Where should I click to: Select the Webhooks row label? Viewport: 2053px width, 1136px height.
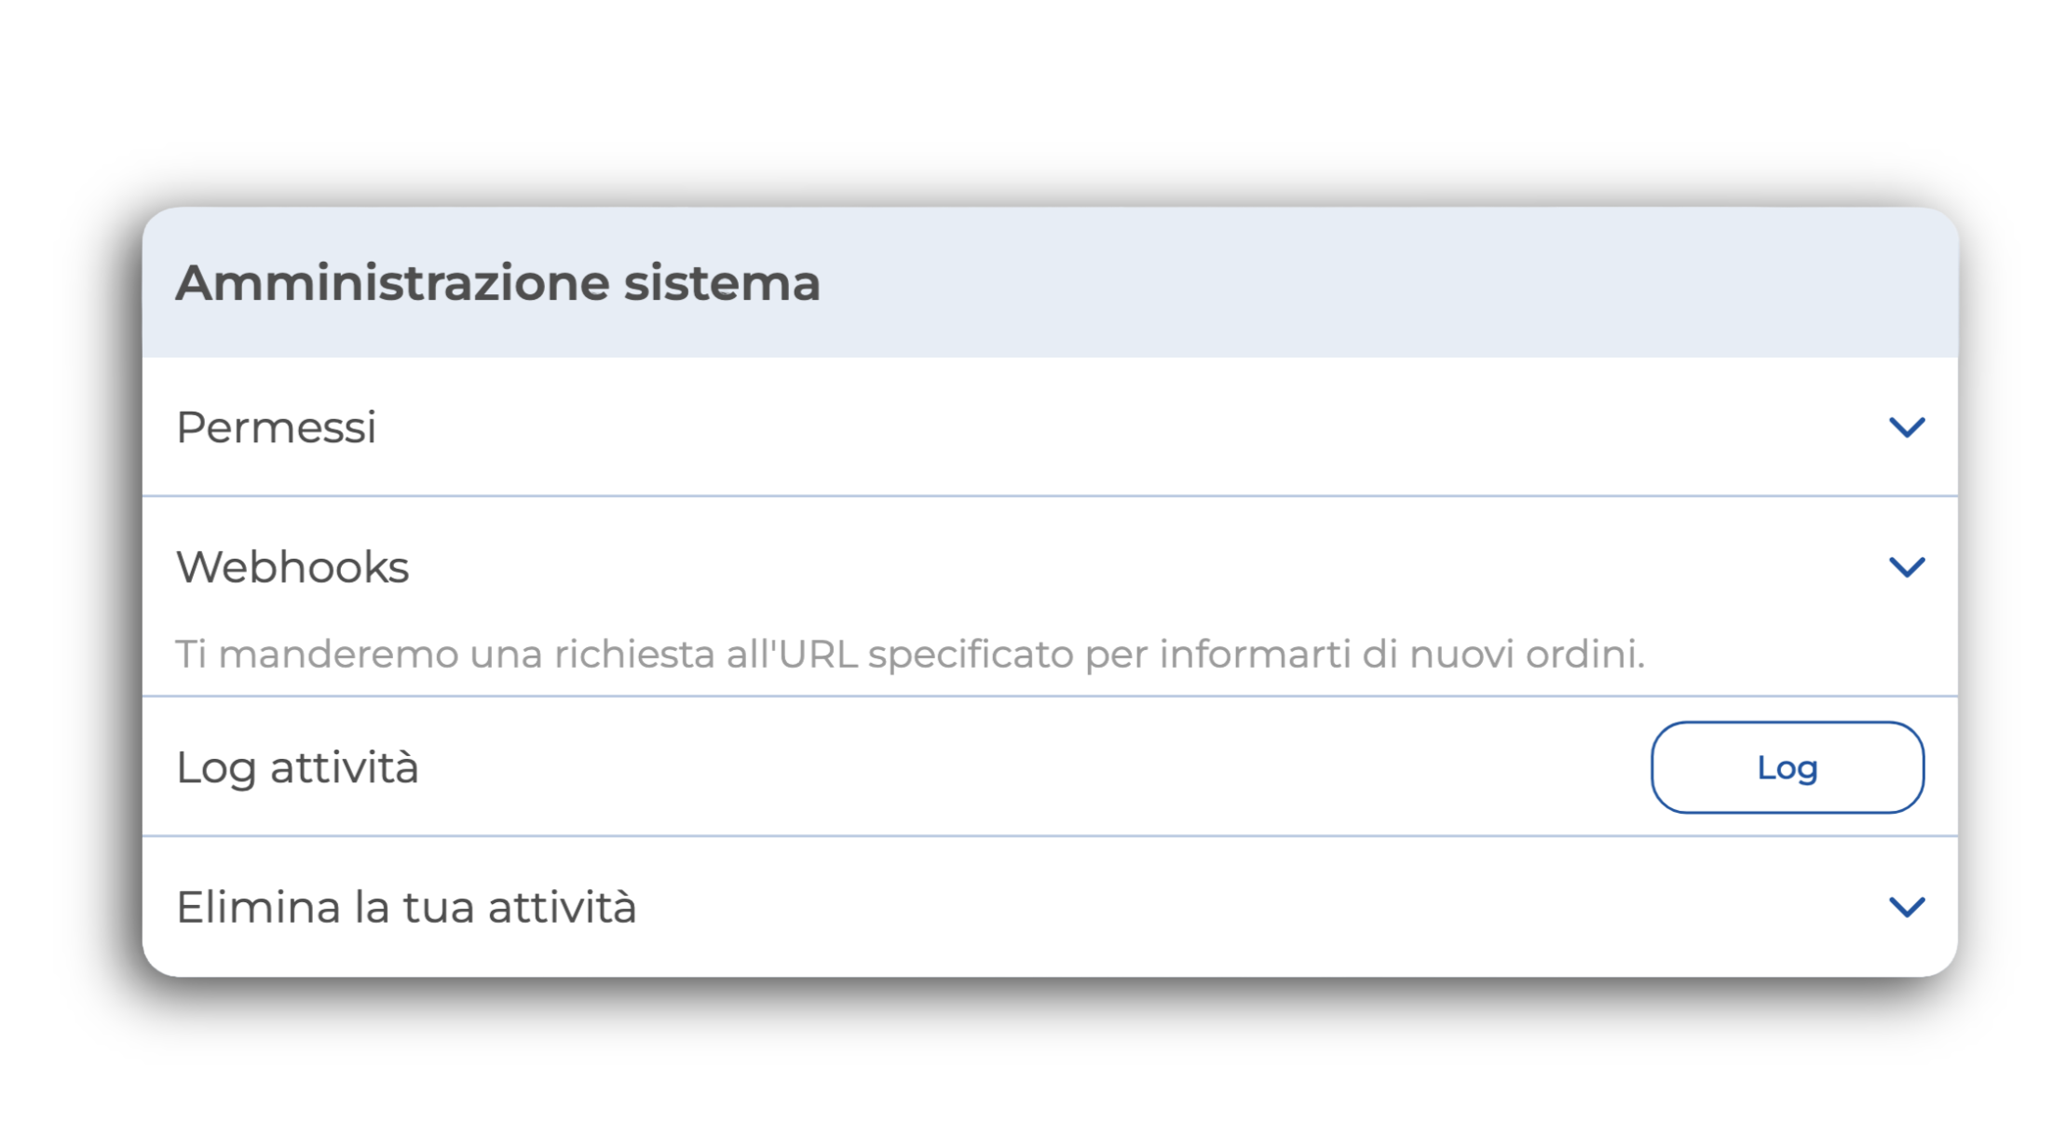(x=292, y=567)
